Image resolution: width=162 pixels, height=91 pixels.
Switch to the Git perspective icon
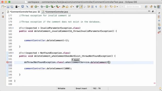point(151,7)
